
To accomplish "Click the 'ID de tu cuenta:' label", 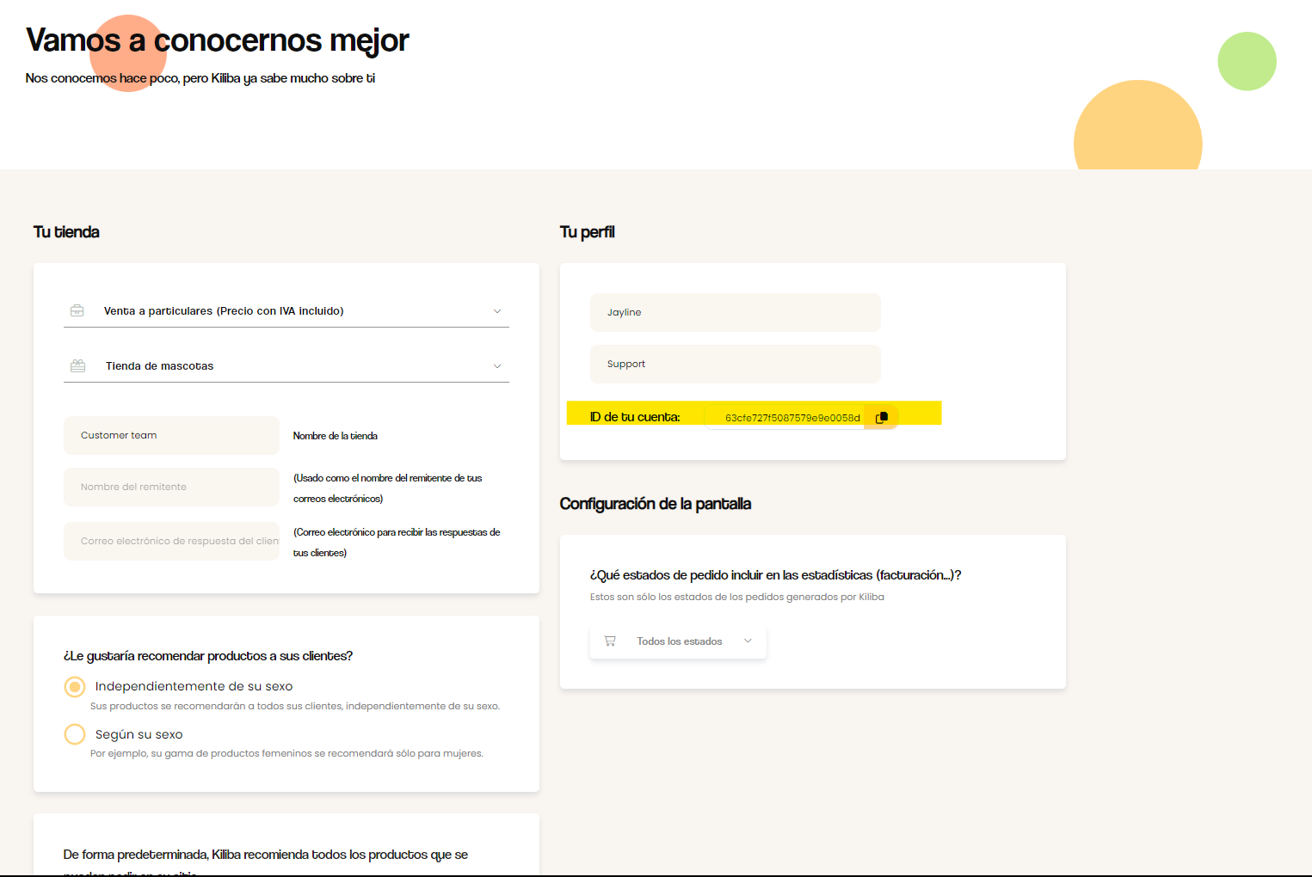I will tap(635, 417).
